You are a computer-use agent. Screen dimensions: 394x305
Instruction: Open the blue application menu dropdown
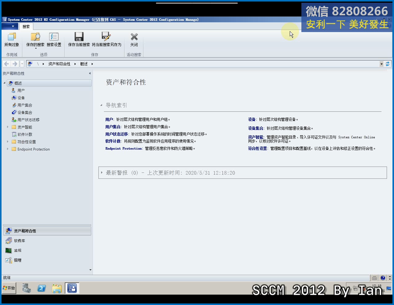(9, 27)
